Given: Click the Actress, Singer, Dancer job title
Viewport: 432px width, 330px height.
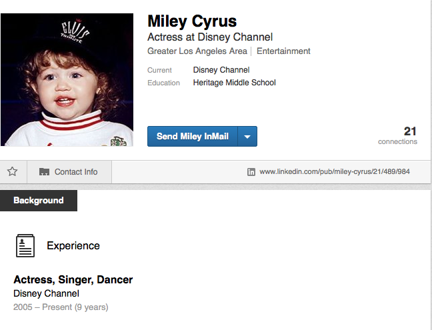Looking at the screenshot, I should [73, 280].
